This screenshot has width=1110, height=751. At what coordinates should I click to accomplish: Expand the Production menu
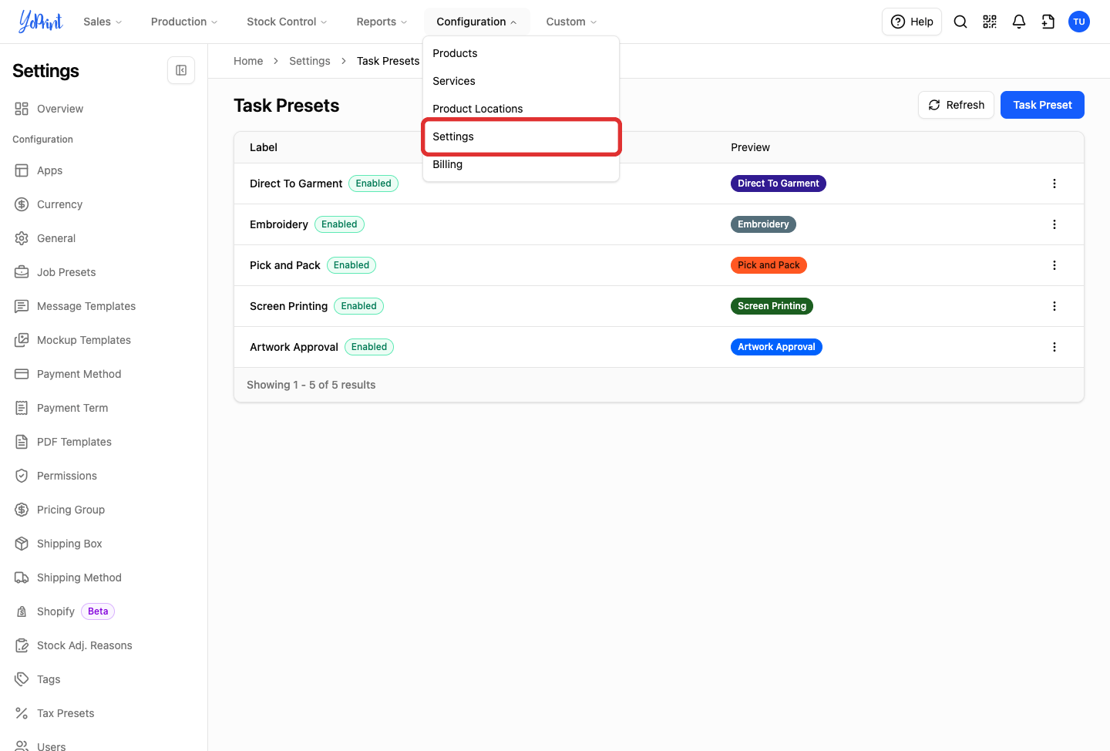point(184,22)
